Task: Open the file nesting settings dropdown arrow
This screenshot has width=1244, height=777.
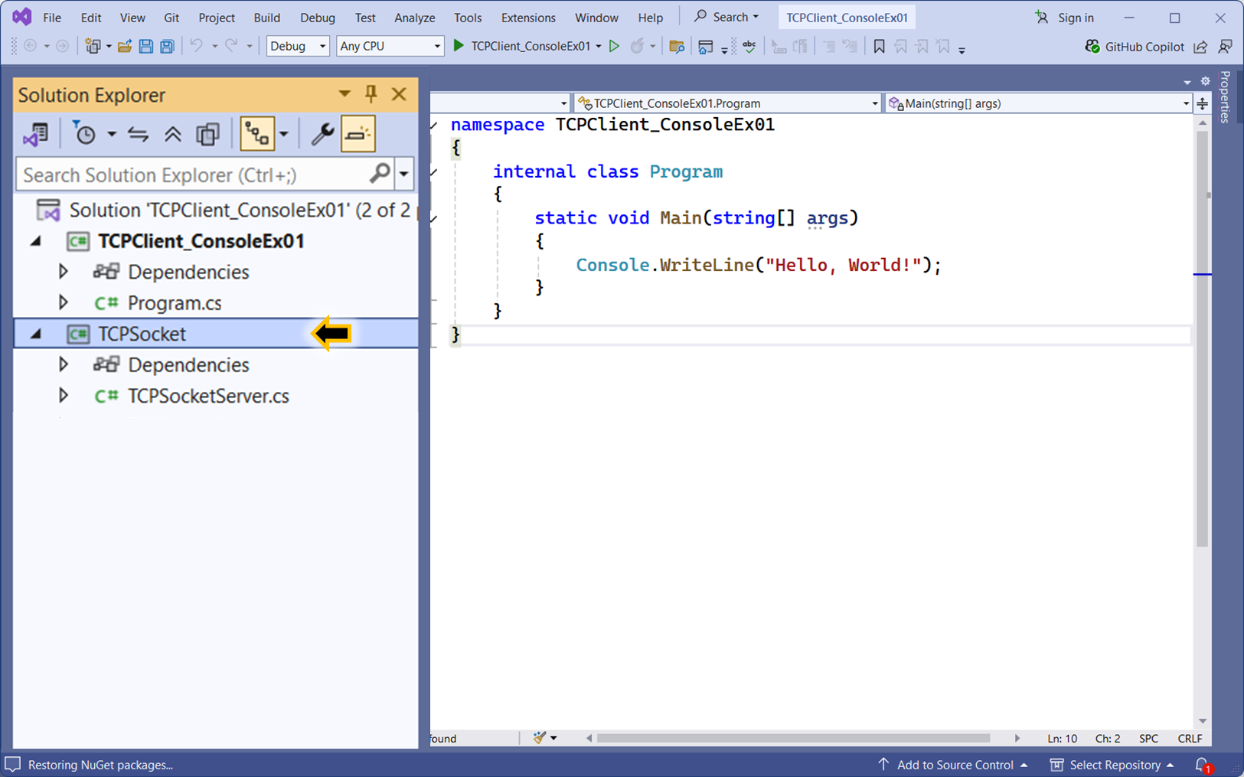Action: 283,135
